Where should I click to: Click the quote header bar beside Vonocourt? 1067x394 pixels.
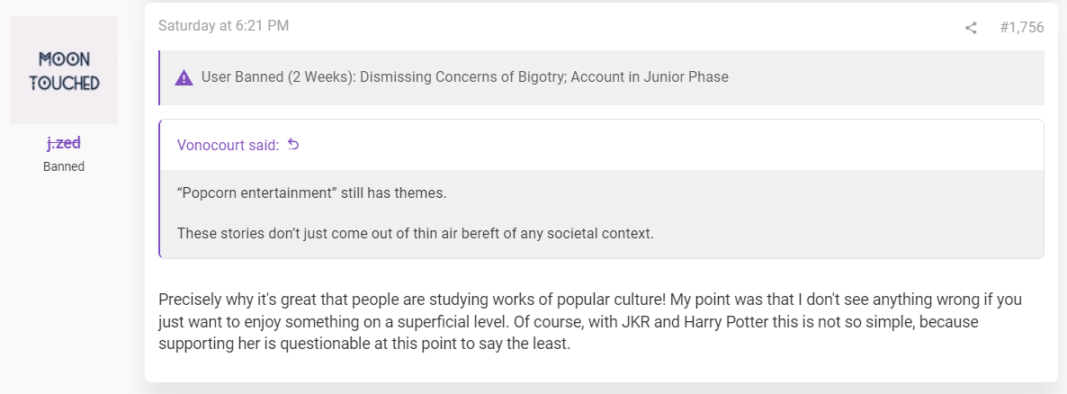[602, 145]
